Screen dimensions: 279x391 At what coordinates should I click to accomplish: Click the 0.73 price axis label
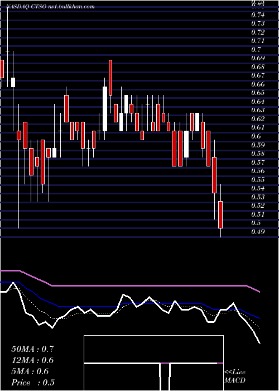[258, 23]
